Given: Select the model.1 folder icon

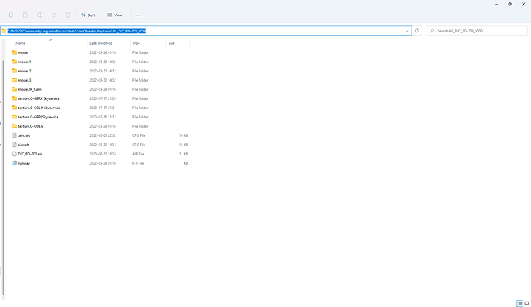Looking at the screenshot, I should [15, 62].
